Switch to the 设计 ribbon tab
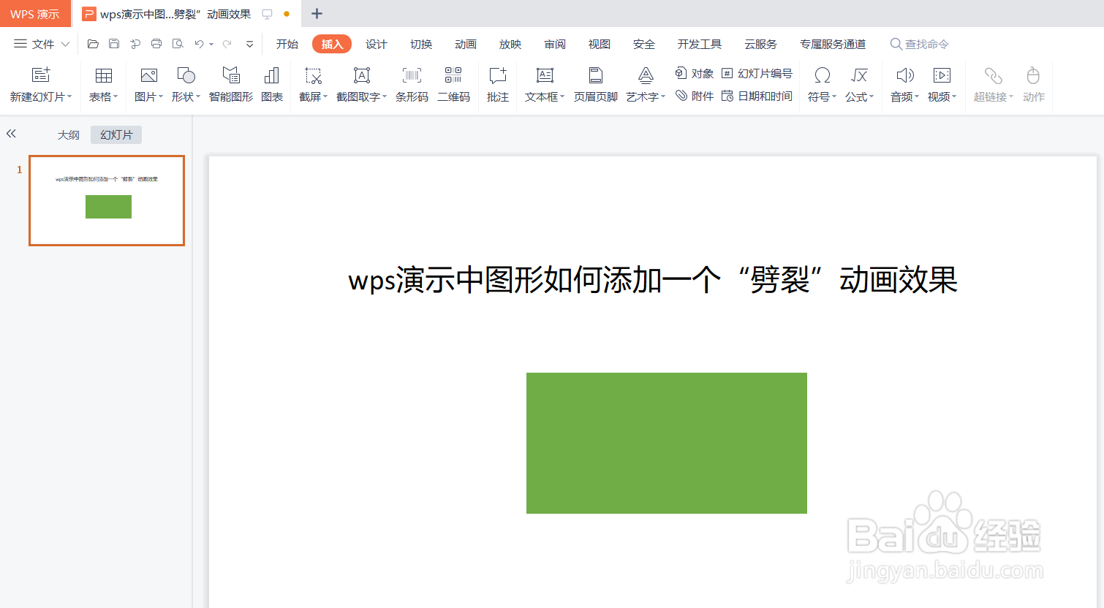Viewport: 1104px width, 608px height. tap(377, 44)
